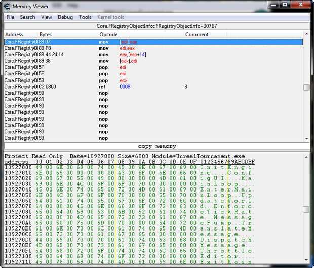Click the Address column header
Viewport: 314px width, 268px height.
[x=14, y=34]
